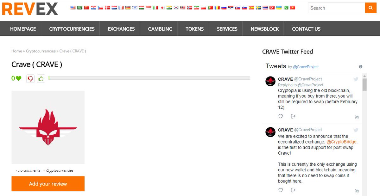The height and width of the screenshot is (196, 380).
Task: Share the CryptoBridge announcement tweet
Action: pos(293,190)
